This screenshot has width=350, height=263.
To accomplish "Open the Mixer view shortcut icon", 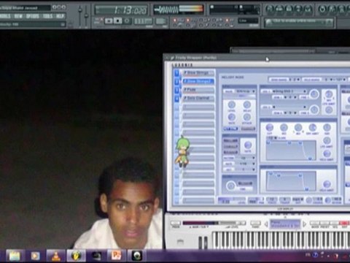I will [308, 9].
